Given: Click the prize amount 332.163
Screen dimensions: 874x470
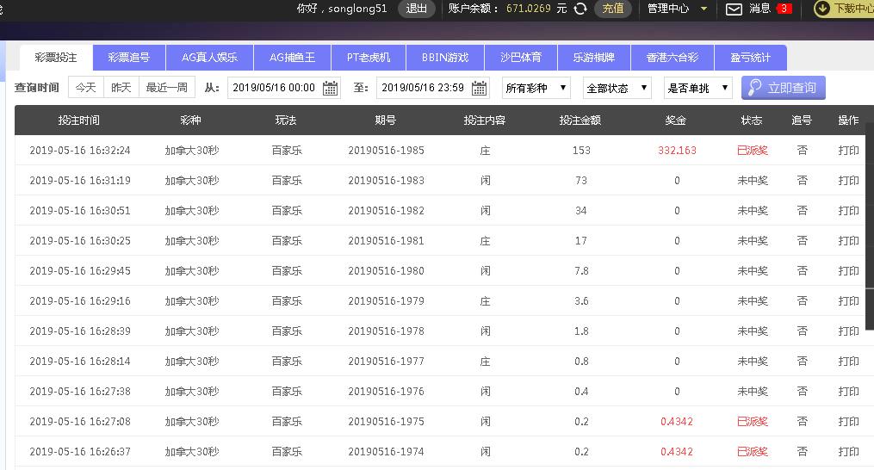Looking at the screenshot, I should pyautogui.click(x=677, y=151).
